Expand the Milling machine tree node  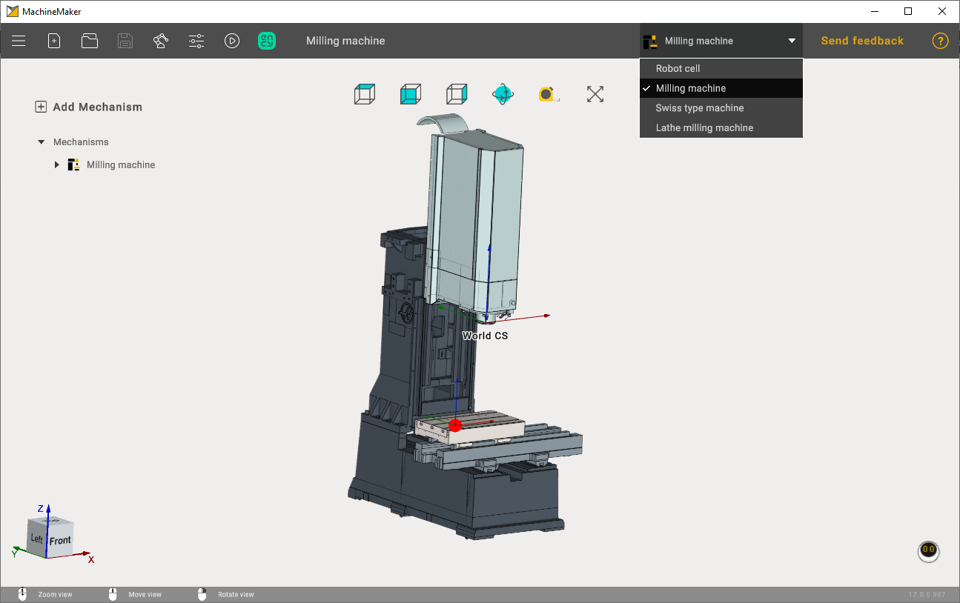click(57, 164)
